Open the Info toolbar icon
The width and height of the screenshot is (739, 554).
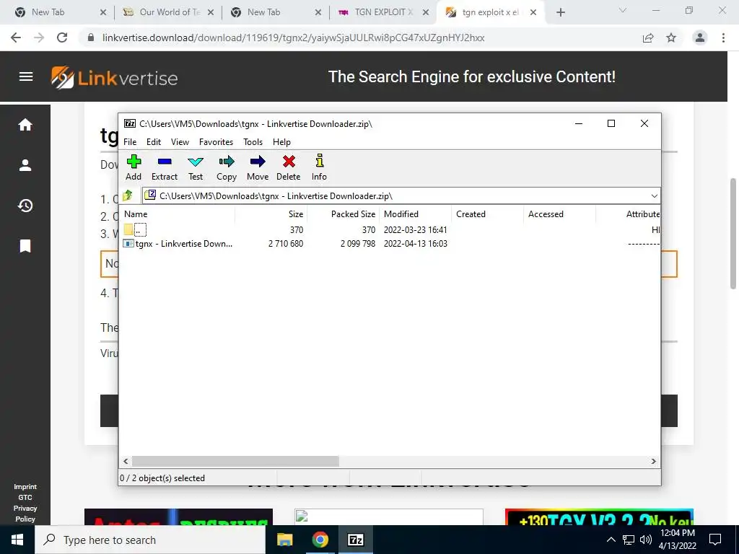click(319, 167)
